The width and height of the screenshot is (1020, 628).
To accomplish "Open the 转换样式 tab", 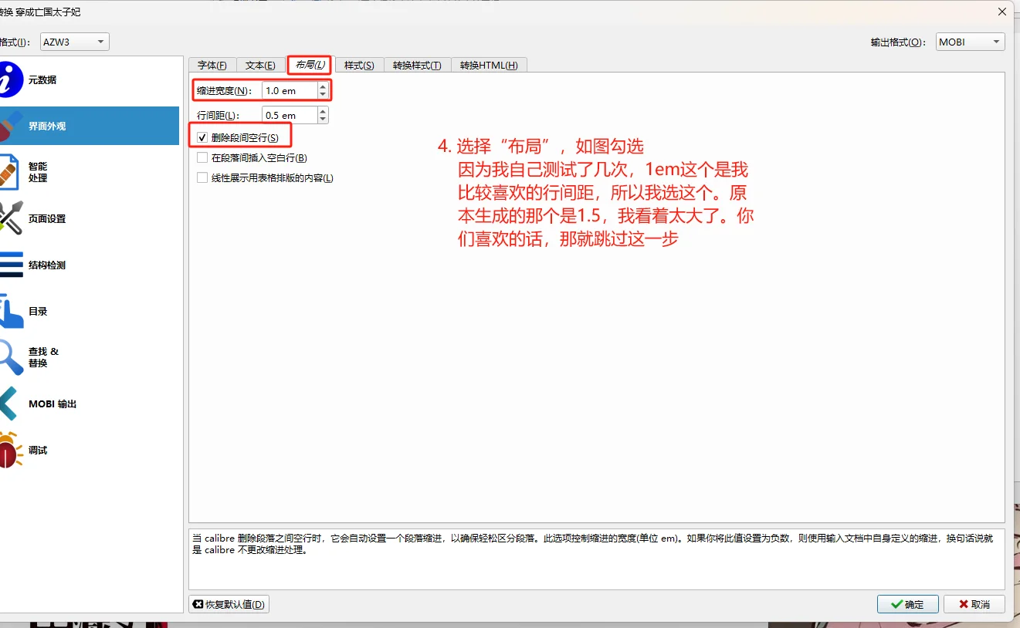I will click(x=417, y=65).
